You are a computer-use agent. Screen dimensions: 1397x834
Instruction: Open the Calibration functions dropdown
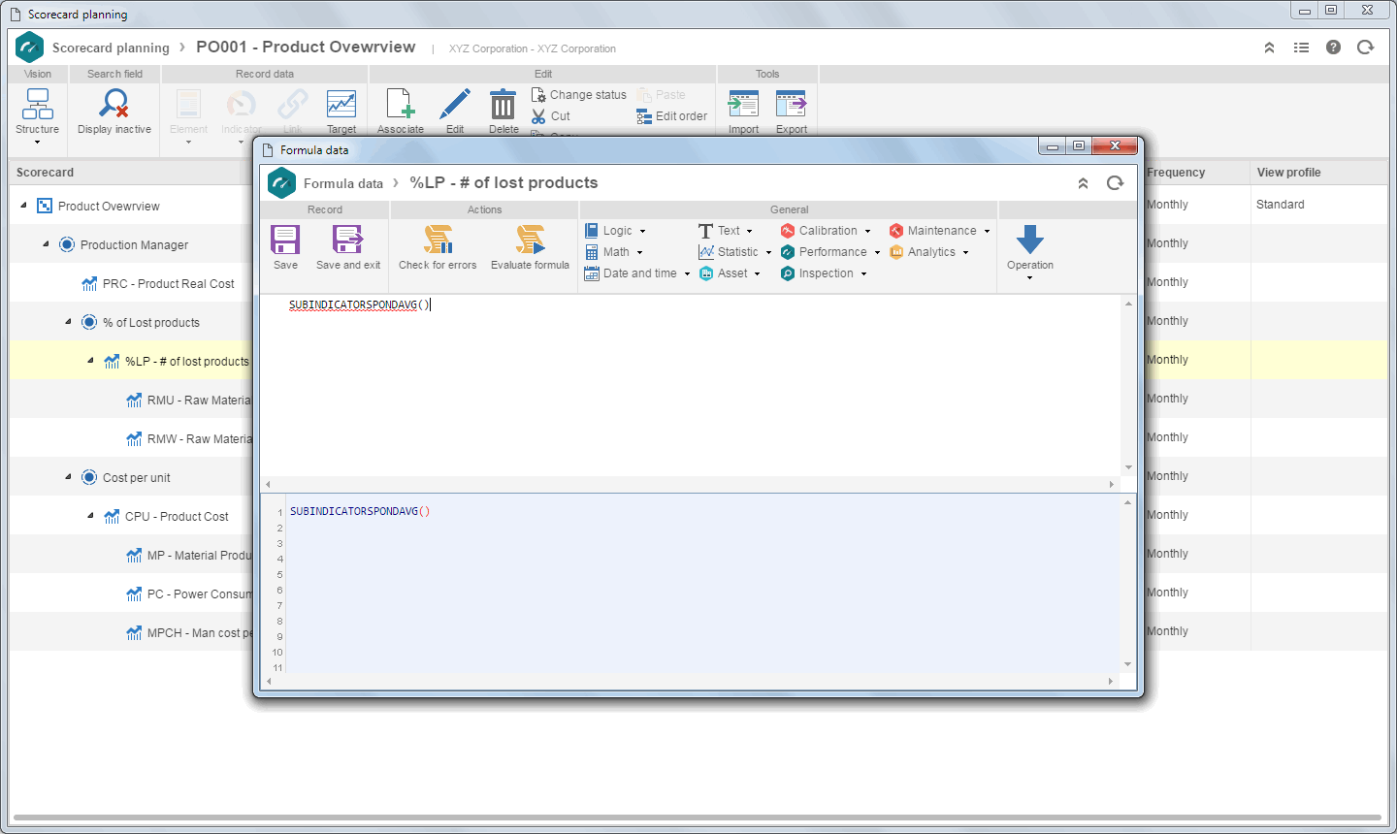(x=826, y=231)
